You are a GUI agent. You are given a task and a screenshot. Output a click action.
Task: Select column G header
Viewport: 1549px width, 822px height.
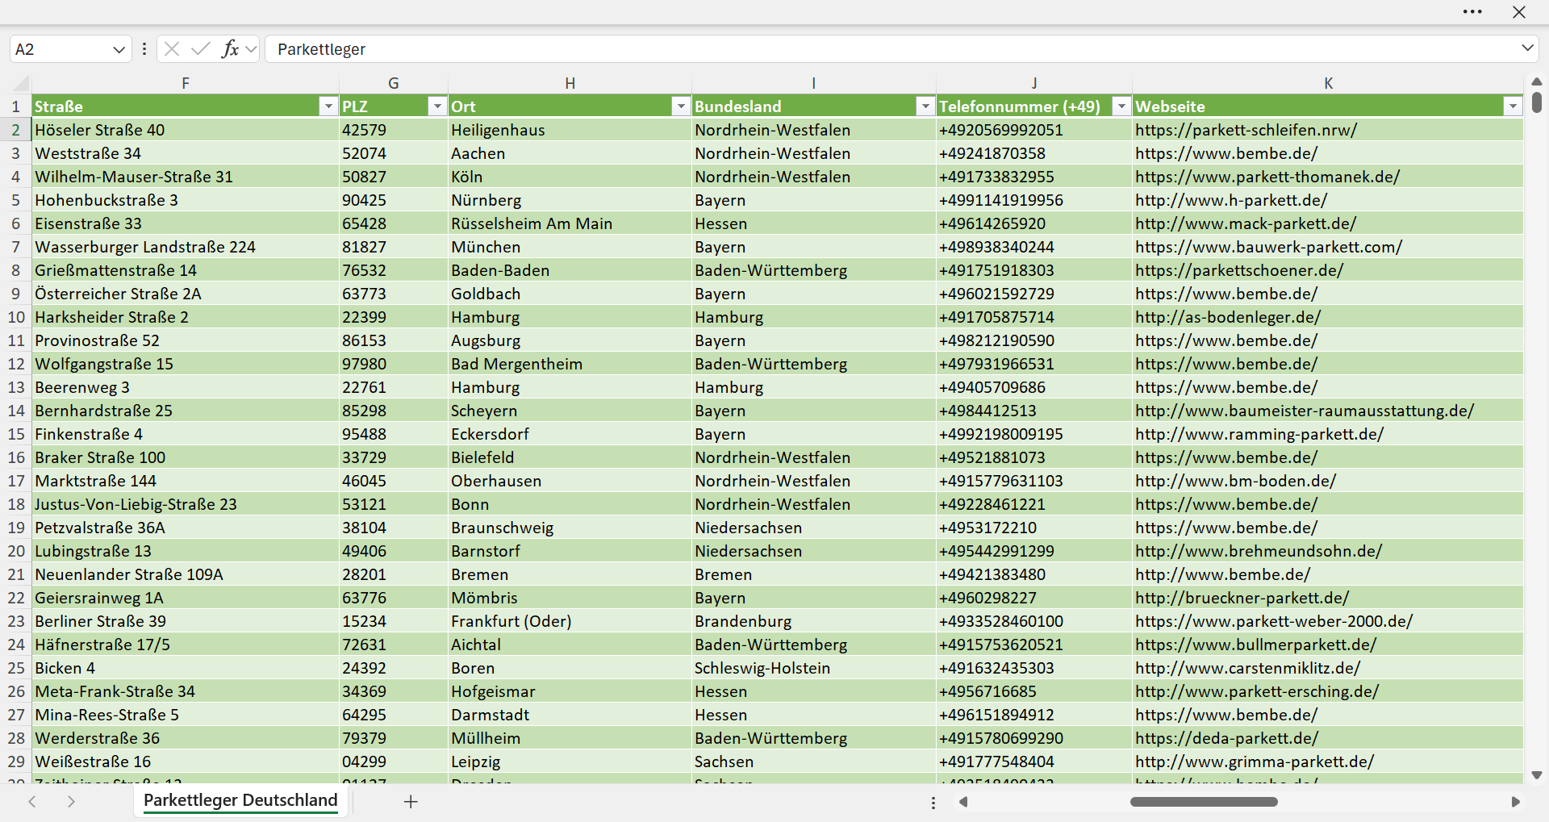pyautogui.click(x=394, y=83)
